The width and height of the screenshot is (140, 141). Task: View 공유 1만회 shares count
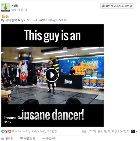coord(104,131)
